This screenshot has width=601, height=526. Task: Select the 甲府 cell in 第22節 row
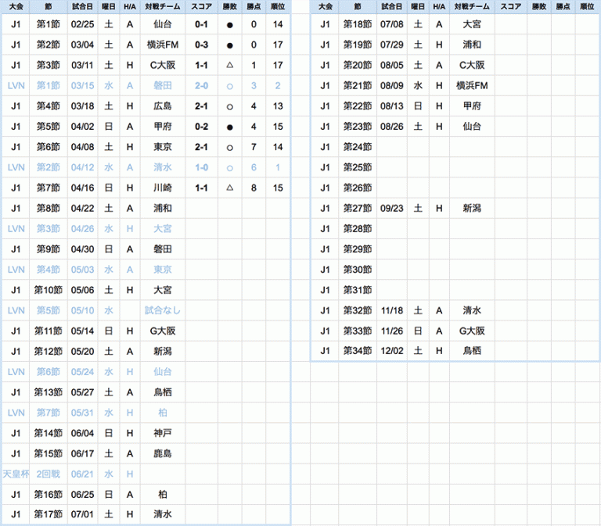click(x=472, y=106)
